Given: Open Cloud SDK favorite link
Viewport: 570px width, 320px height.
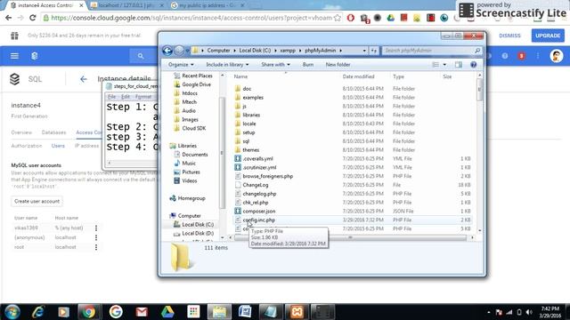Looking at the screenshot, I should click(x=194, y=128).
